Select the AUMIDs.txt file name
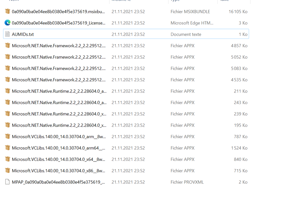Image resolution: width=282 pixels, height=218 pixels. click(x=23, y=34)
